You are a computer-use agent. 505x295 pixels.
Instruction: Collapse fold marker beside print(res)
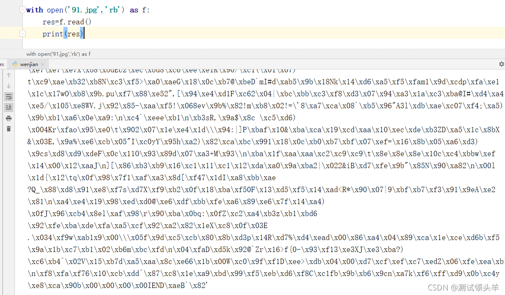[x=22, y=34]
